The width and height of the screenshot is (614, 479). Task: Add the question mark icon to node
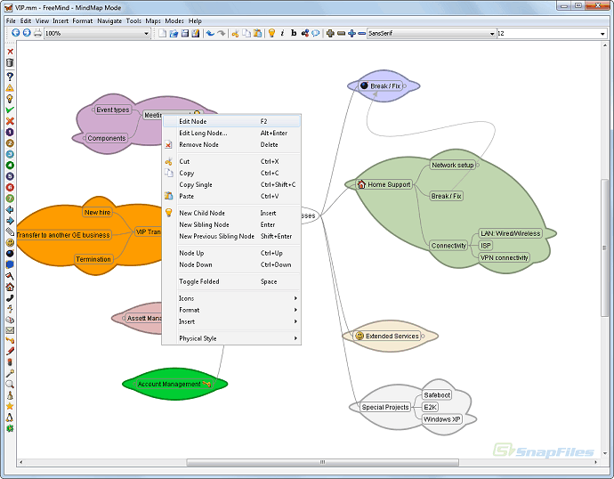10,75
